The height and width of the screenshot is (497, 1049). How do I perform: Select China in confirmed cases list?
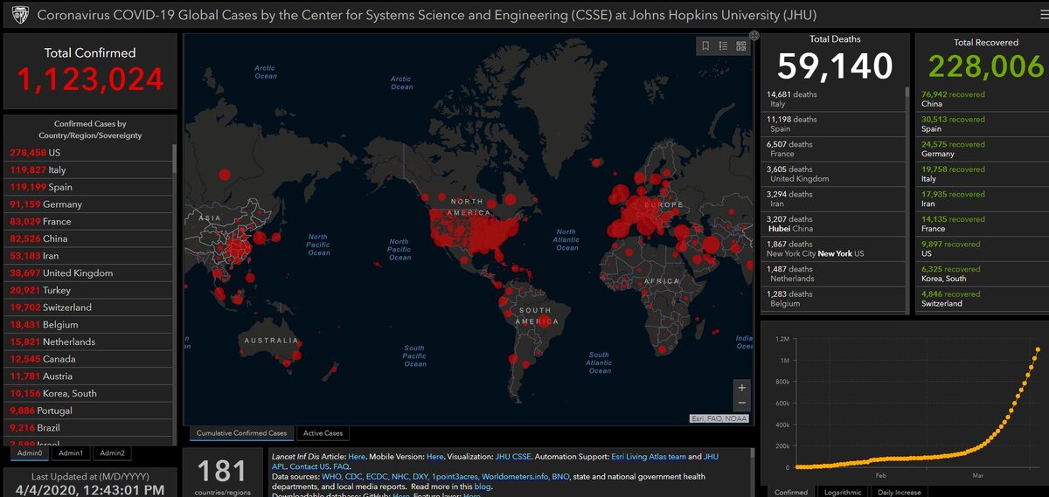pyautogui.click(x=88, y=238)
